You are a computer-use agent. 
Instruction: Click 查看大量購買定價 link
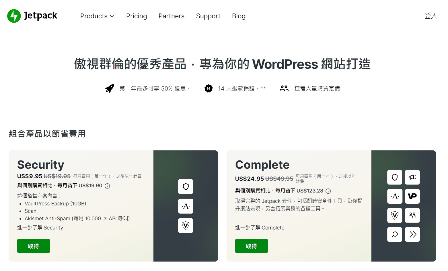[317, 89]
